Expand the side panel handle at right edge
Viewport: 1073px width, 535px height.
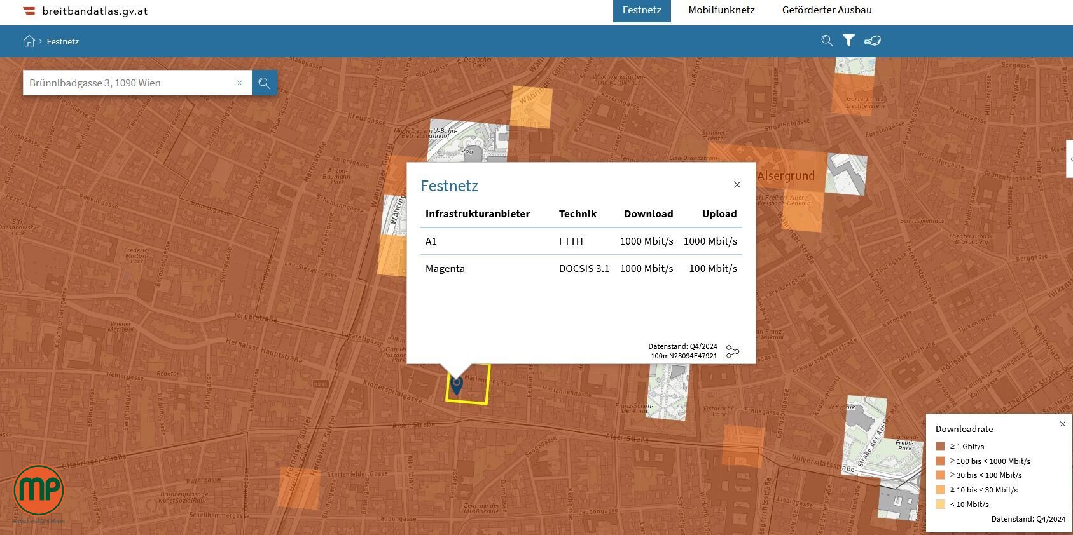click(x=1070, y=159)
